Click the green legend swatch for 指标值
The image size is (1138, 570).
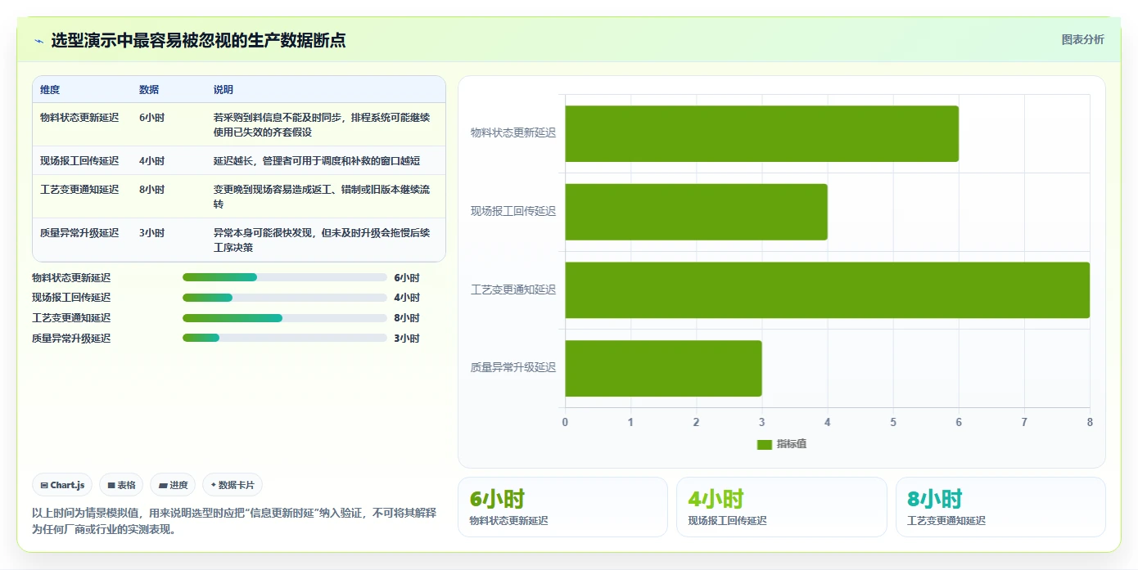(765, 444)
